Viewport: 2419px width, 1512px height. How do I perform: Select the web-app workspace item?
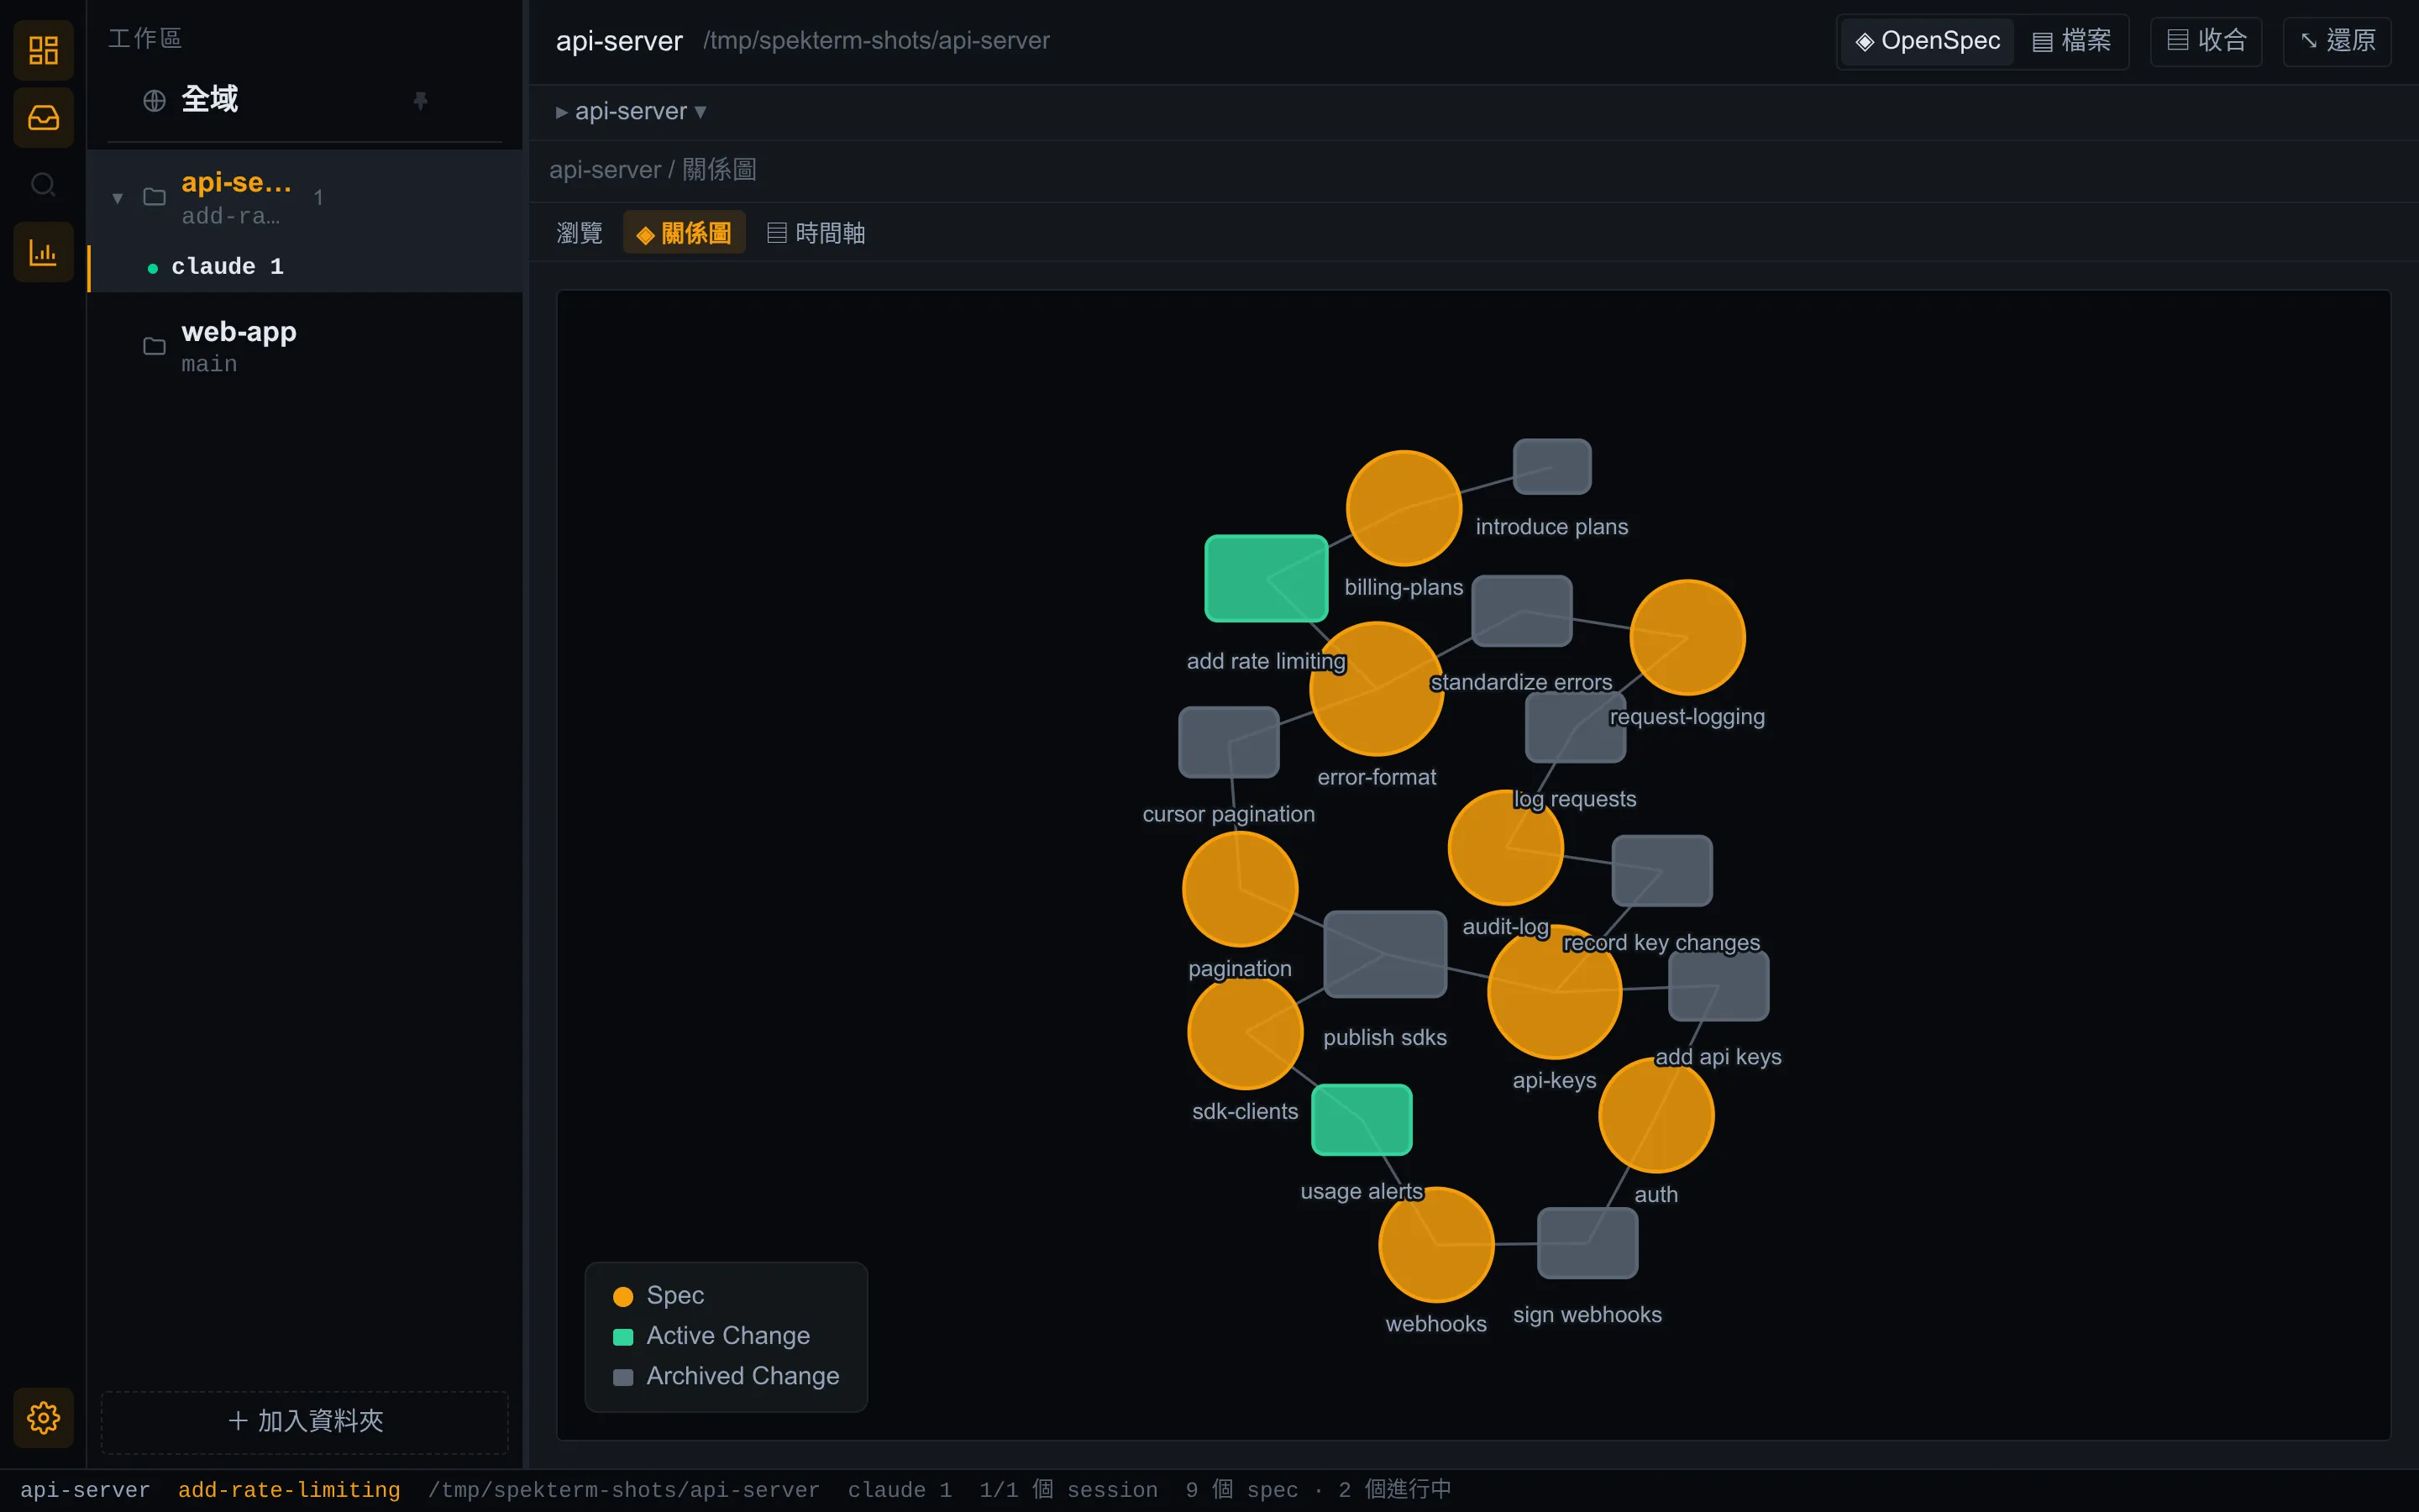(306, 347)
